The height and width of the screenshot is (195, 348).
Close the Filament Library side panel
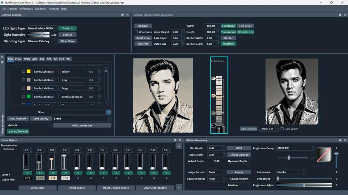click(x=2, y=57)
